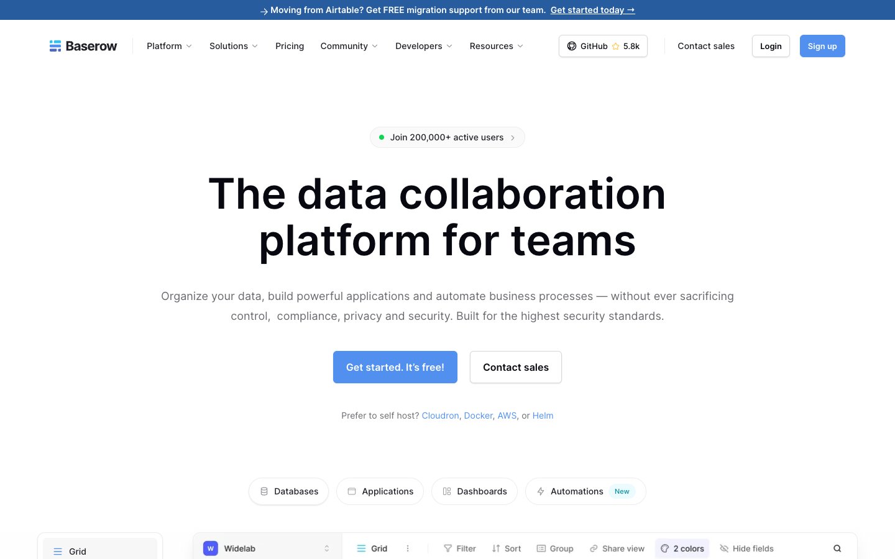Click the Automations lightning icon
895x559 pixels.
[x=541, y=491]
